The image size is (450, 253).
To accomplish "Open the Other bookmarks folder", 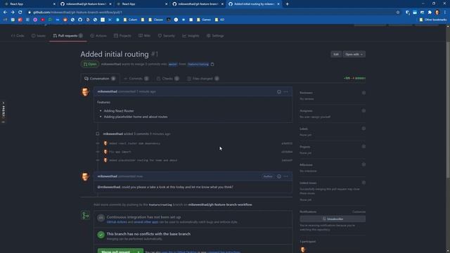I will click(x=433, y=20).
